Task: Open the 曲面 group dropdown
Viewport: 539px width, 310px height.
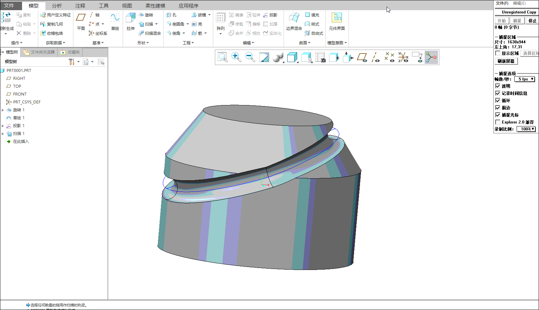Action: coord(305,43)
